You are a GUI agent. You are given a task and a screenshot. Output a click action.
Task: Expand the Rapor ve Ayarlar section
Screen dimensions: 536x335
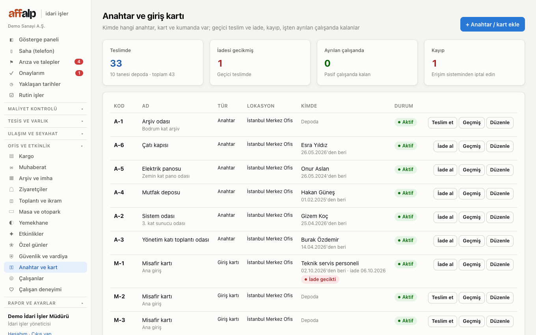46,303
